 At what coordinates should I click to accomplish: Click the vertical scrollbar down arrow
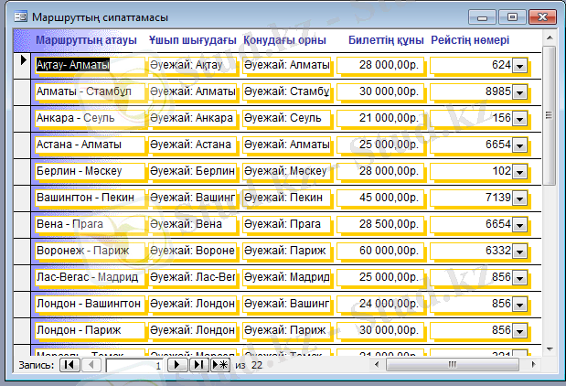(x=550, y=347)
